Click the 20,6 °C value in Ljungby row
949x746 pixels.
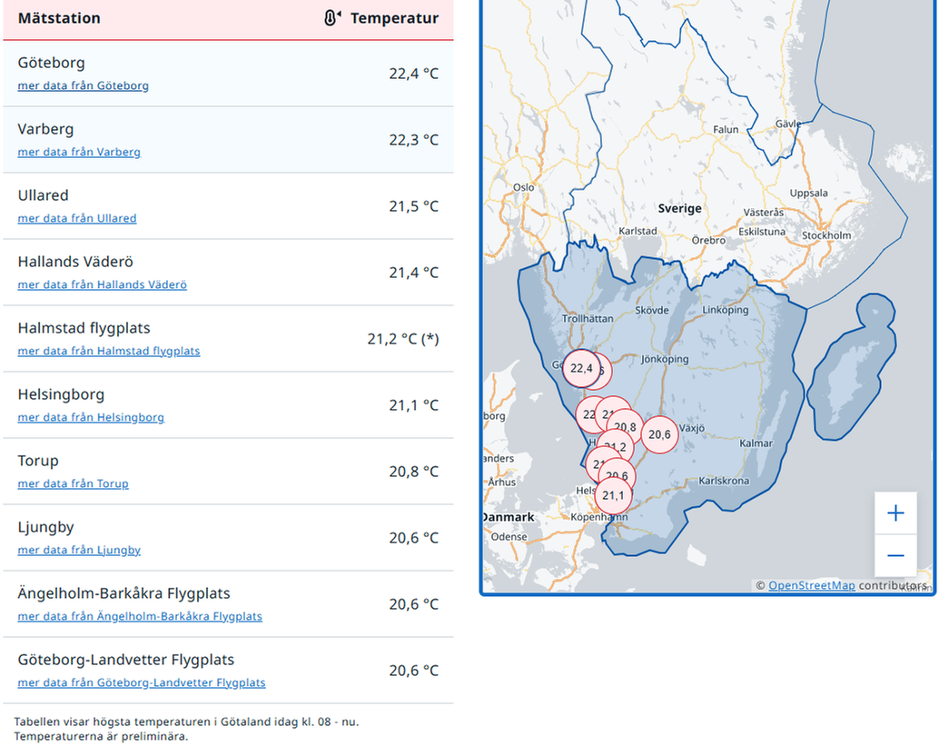tap(414, 538)
